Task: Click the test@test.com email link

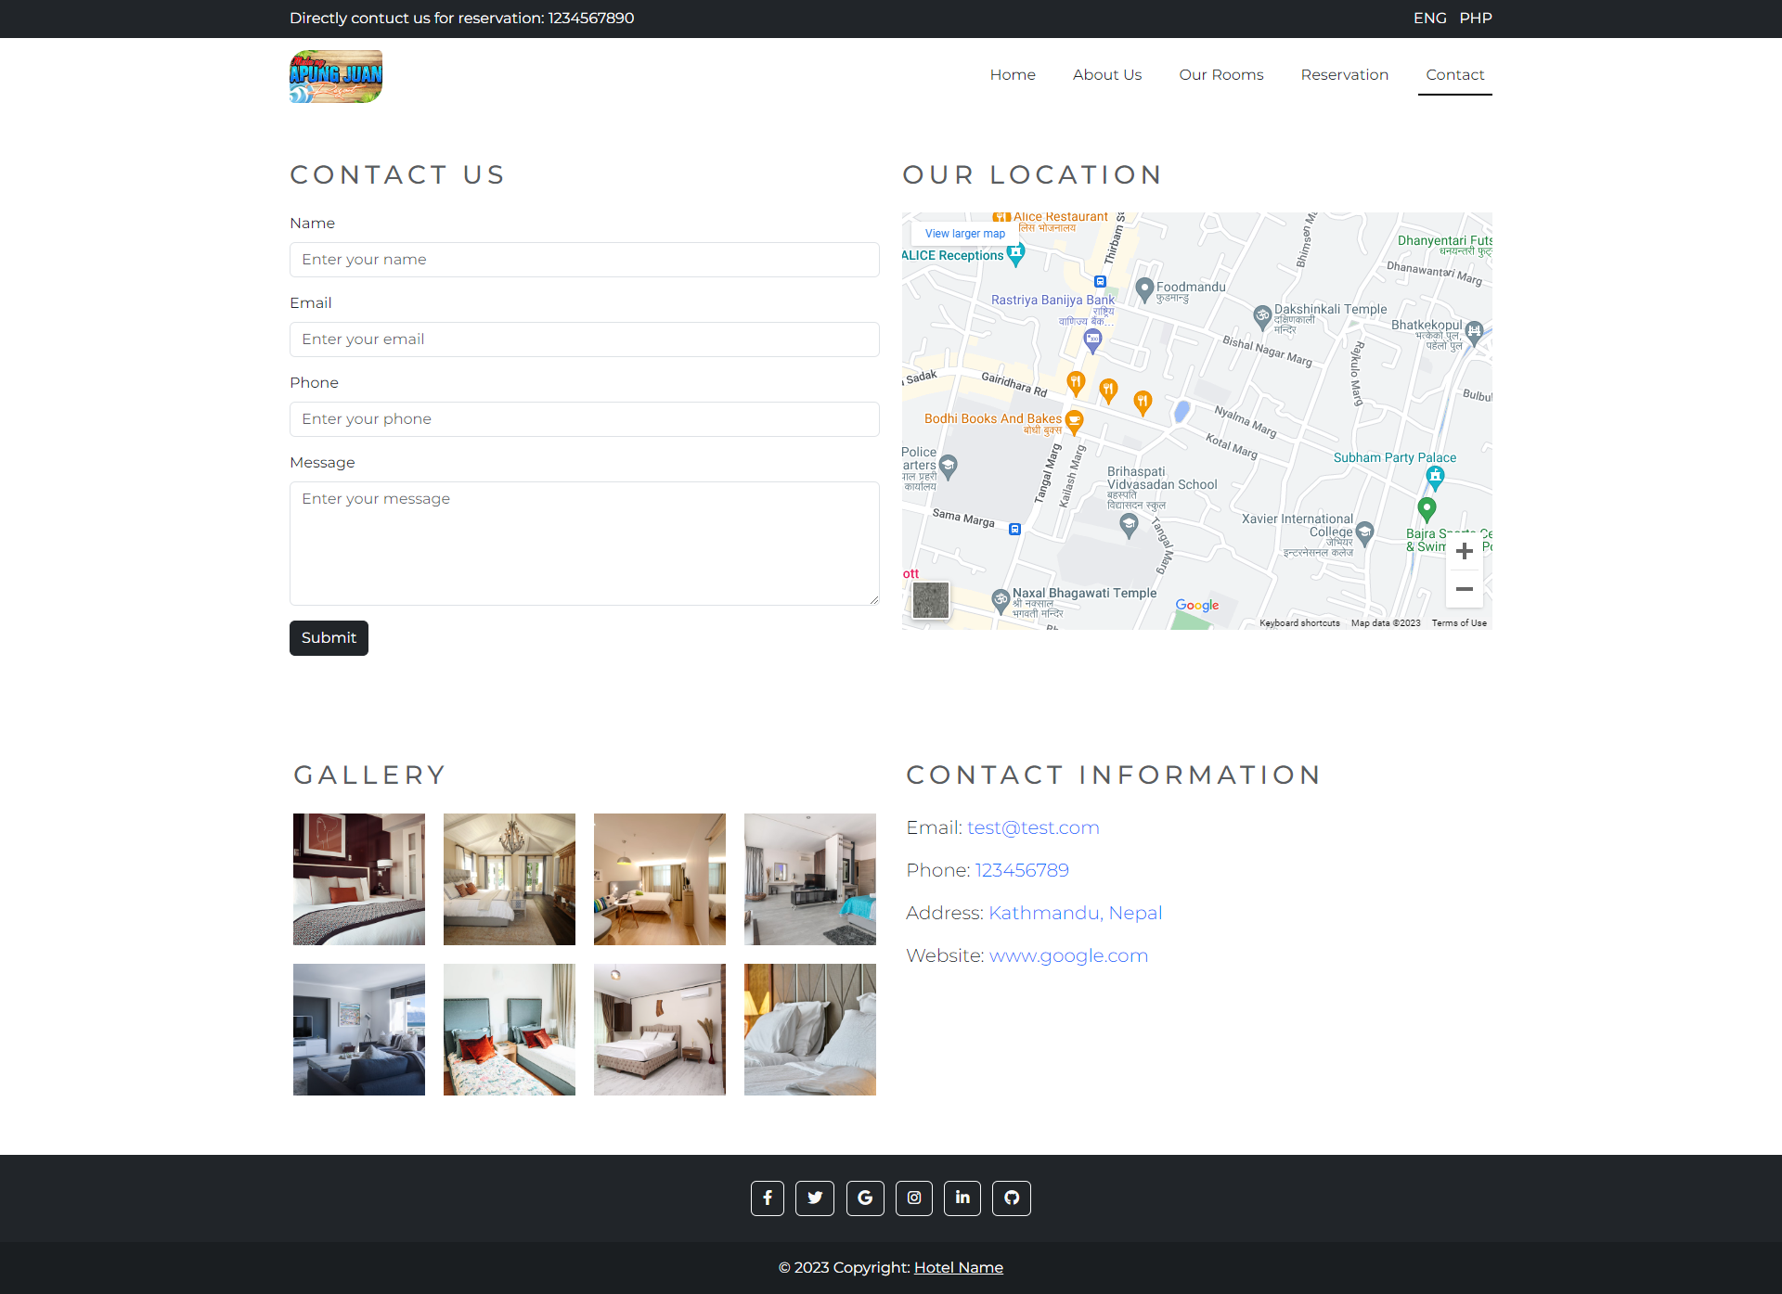Action: coord(1033,827)
